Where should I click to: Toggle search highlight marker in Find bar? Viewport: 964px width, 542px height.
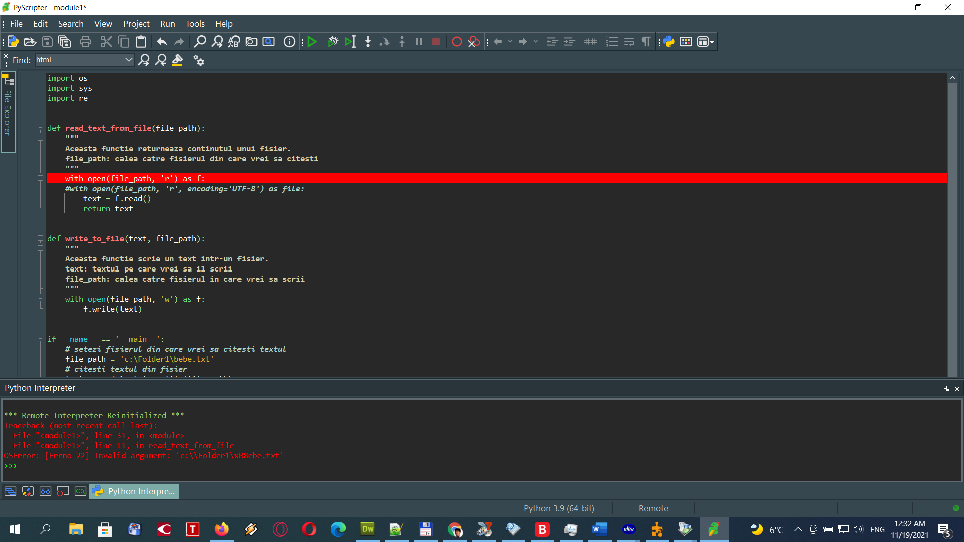tap(178, 60)
